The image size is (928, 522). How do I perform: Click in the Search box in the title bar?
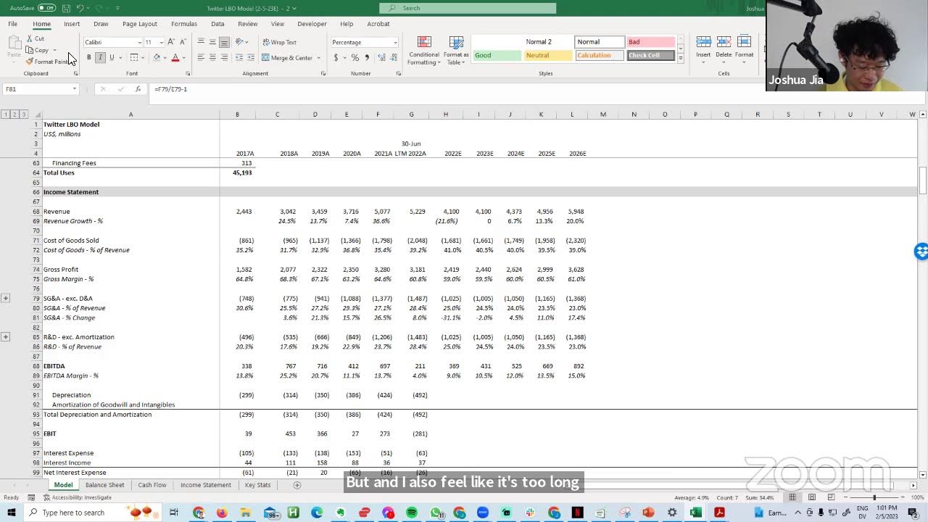click(x=468, y=8)
